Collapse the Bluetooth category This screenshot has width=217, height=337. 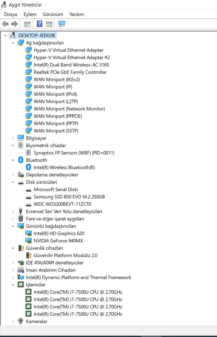click(13, 160)
